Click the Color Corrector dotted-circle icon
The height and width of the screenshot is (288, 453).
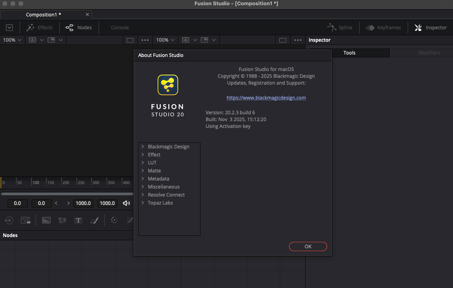click(114, 220)
